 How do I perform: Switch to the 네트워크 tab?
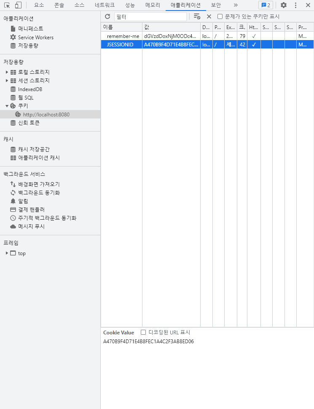(x=105, y=5)
